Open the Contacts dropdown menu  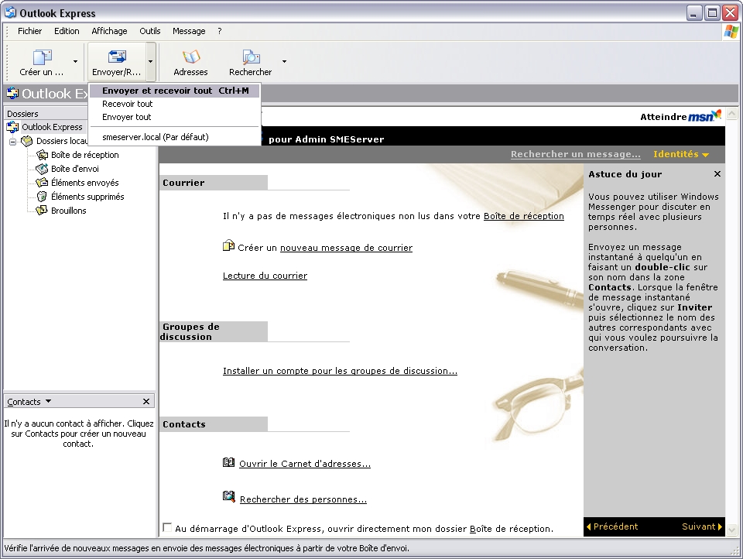coord(29,402)
